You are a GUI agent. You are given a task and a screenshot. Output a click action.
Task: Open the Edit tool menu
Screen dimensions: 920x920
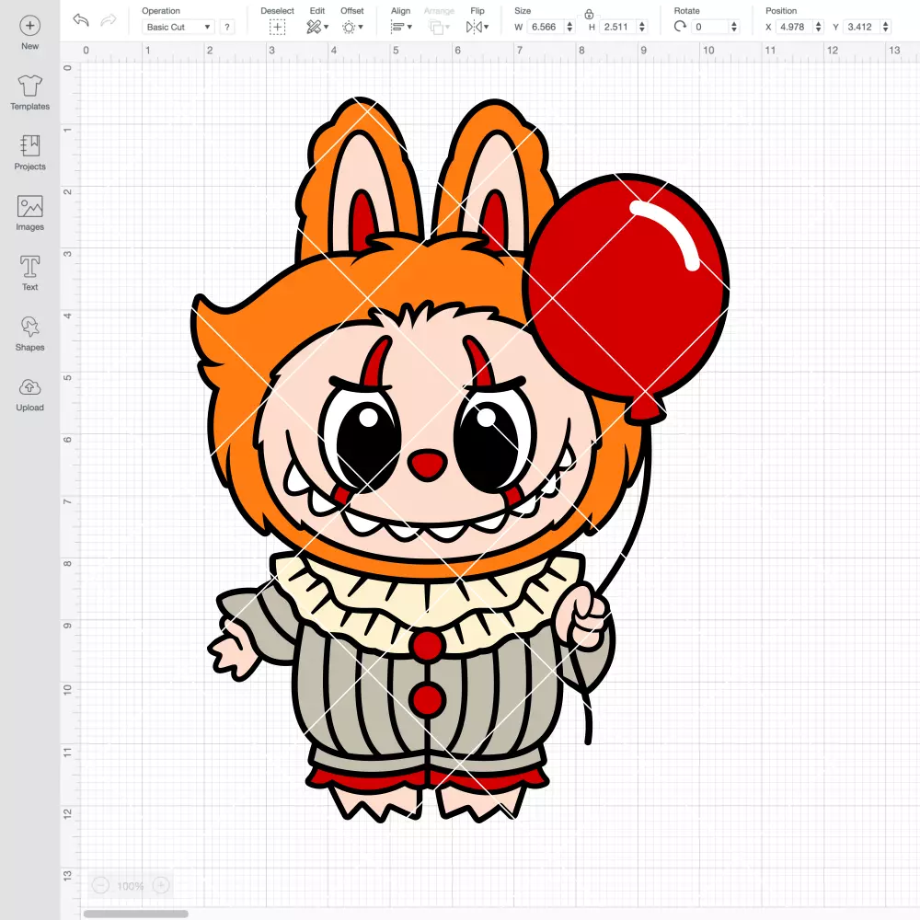pyautogui.click(x=316, y=27)
